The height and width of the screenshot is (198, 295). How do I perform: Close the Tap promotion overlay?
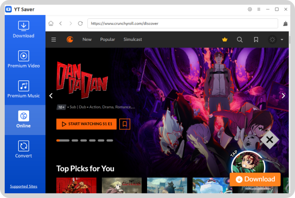coord(270,140)
